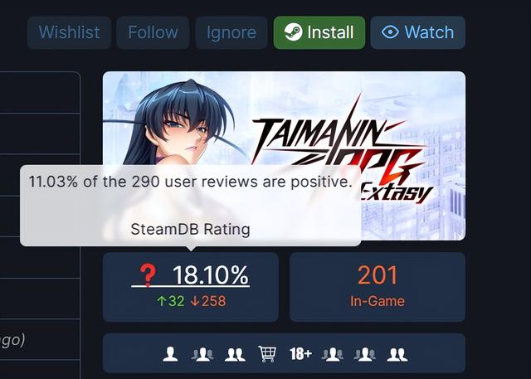
Task: Toggle Follow for this game
Action: coord(153,32)
